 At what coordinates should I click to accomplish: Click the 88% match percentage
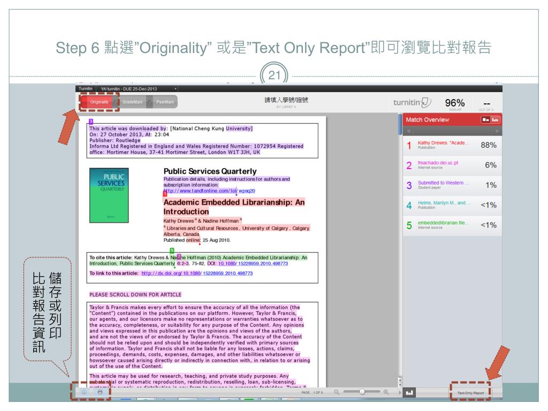[488, 145]
